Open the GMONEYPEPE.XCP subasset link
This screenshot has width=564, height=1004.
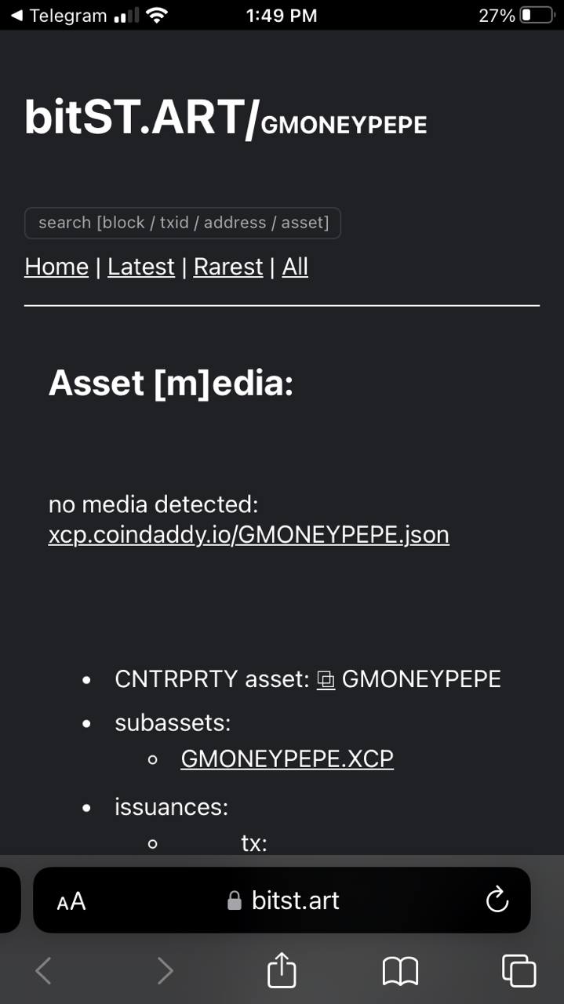click(x=287, y=758)
